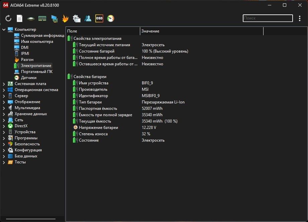This screenshot has height=222, width=308.
Task: Select the Разгон tree item
Action: click(x=27, y=60)
